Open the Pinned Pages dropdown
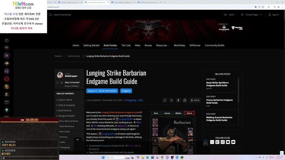Image resolution: width=285 pixels, height=160 pixels. click(253, 15)
